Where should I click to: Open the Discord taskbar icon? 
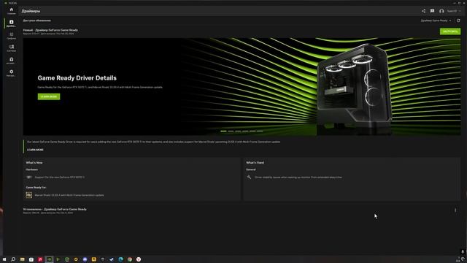click(85, 259)
